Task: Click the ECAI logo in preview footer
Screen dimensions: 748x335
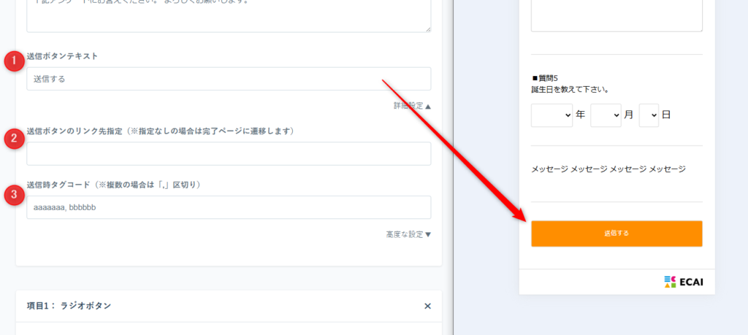Action: click(683, 282)
